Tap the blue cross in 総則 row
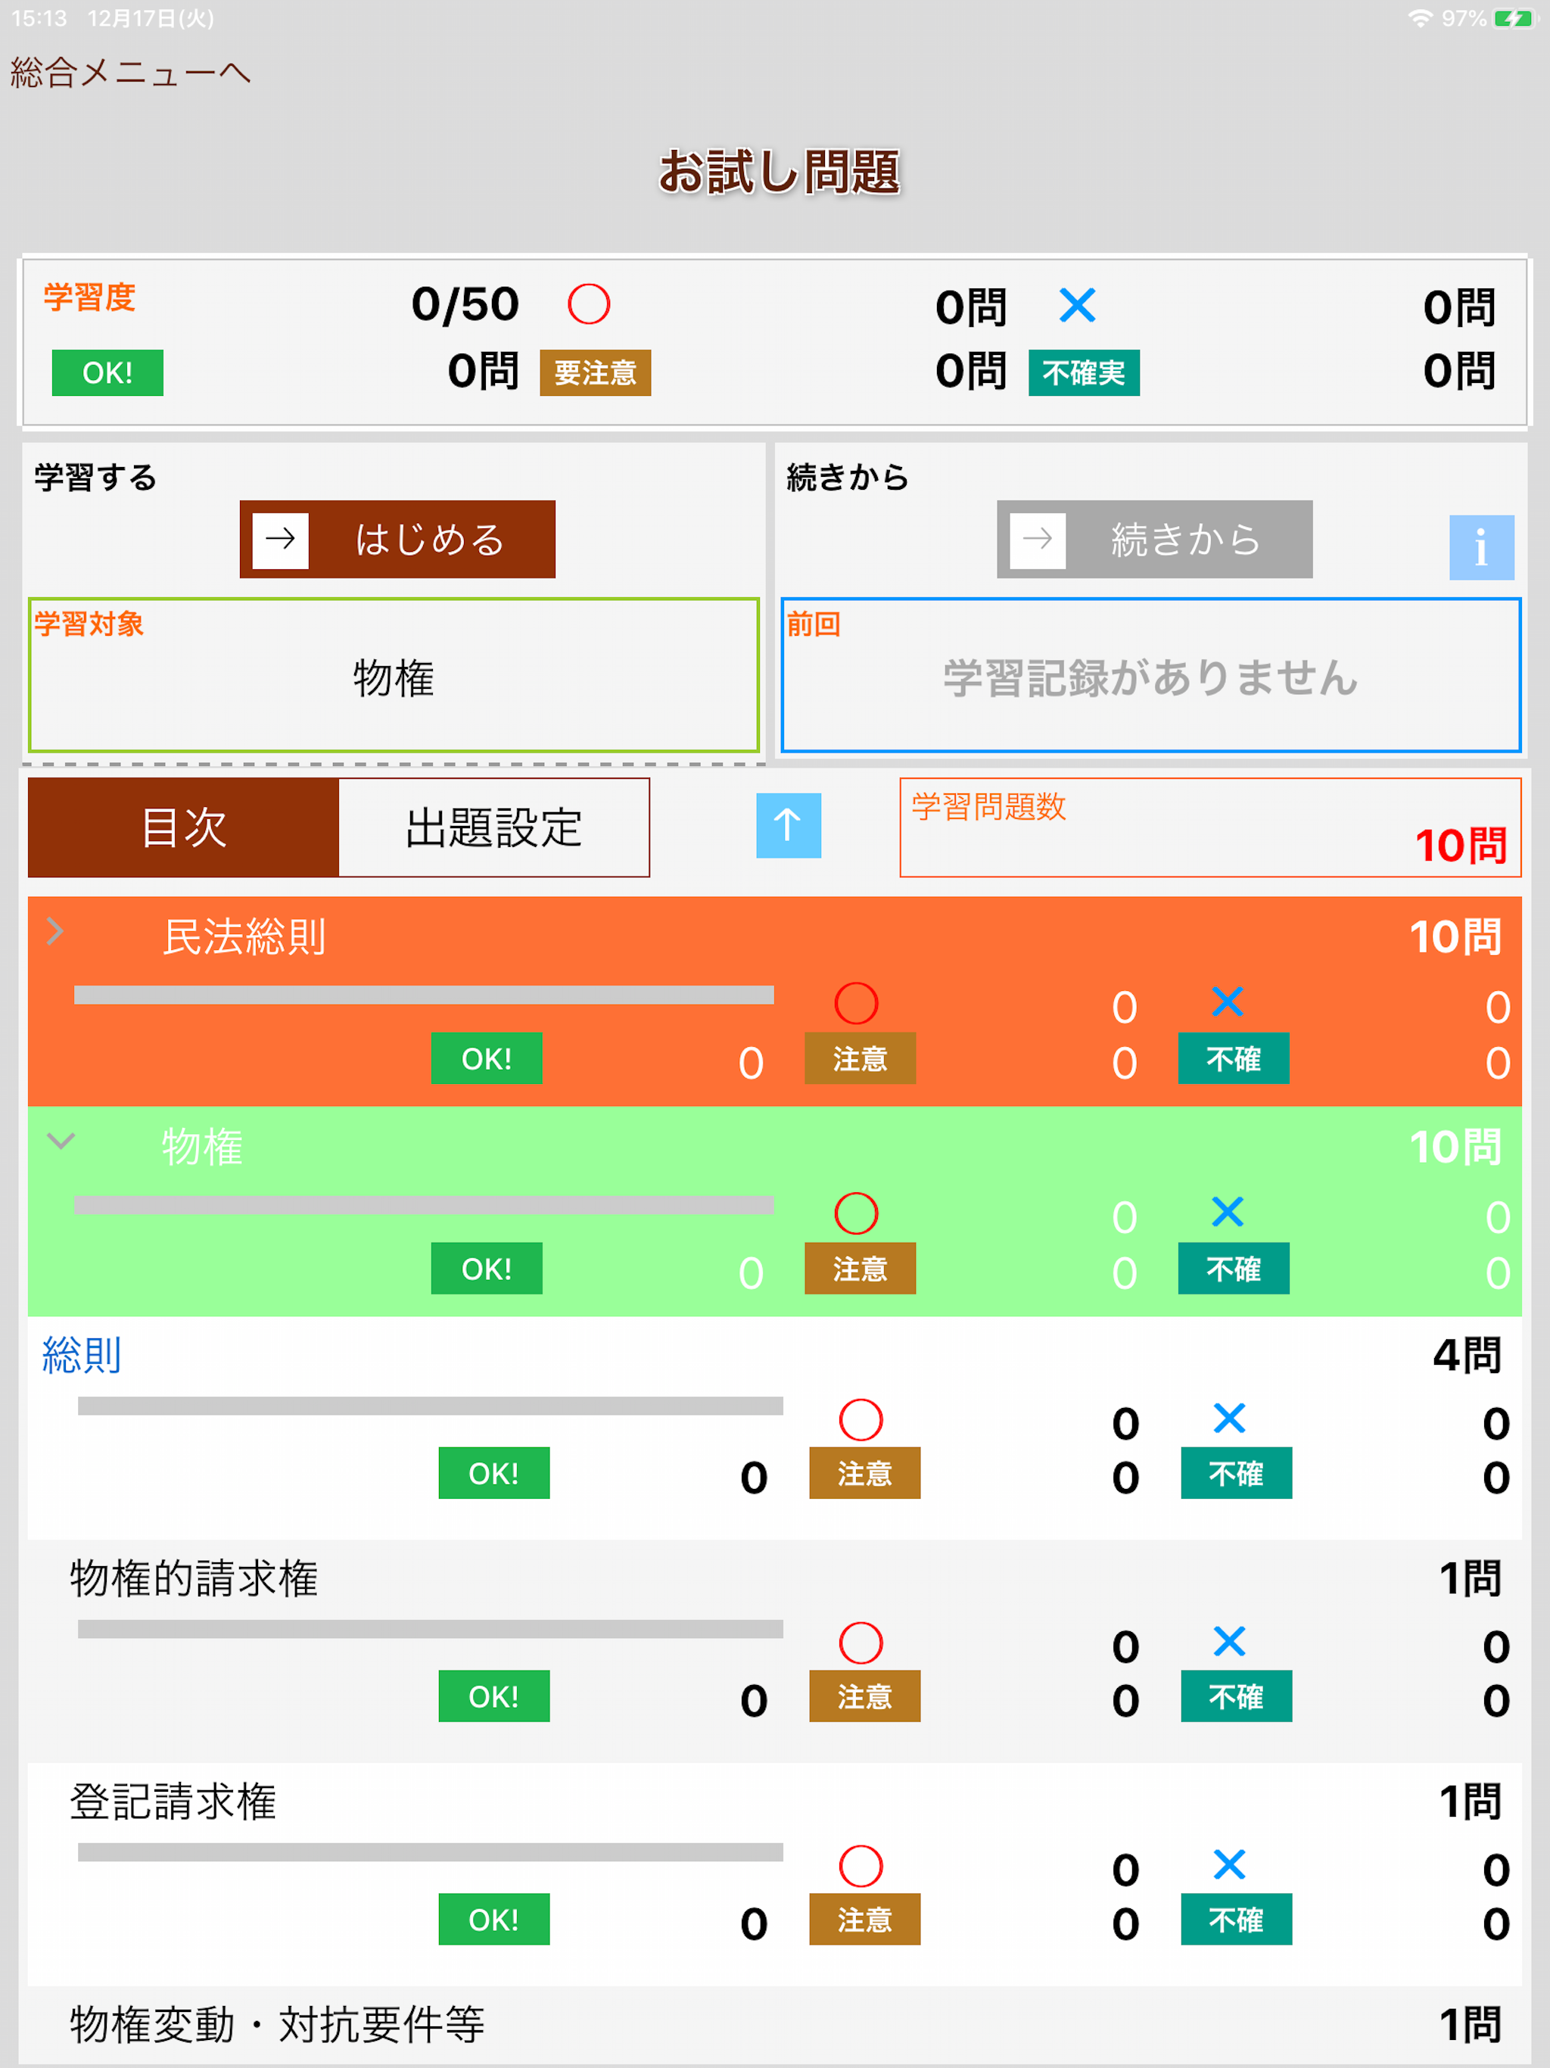This screenshot has height=2068, width=1550. 1229,1419
